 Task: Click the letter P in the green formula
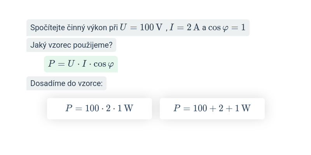(51, 64)
